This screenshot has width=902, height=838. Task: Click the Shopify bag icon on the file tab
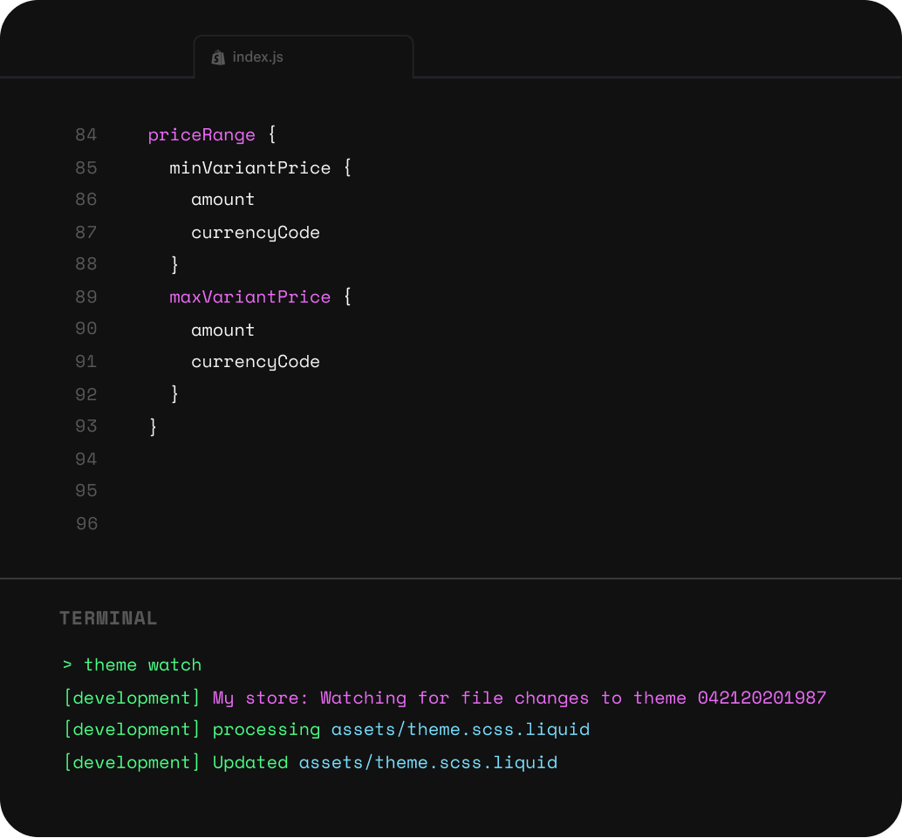pos(218,58)
